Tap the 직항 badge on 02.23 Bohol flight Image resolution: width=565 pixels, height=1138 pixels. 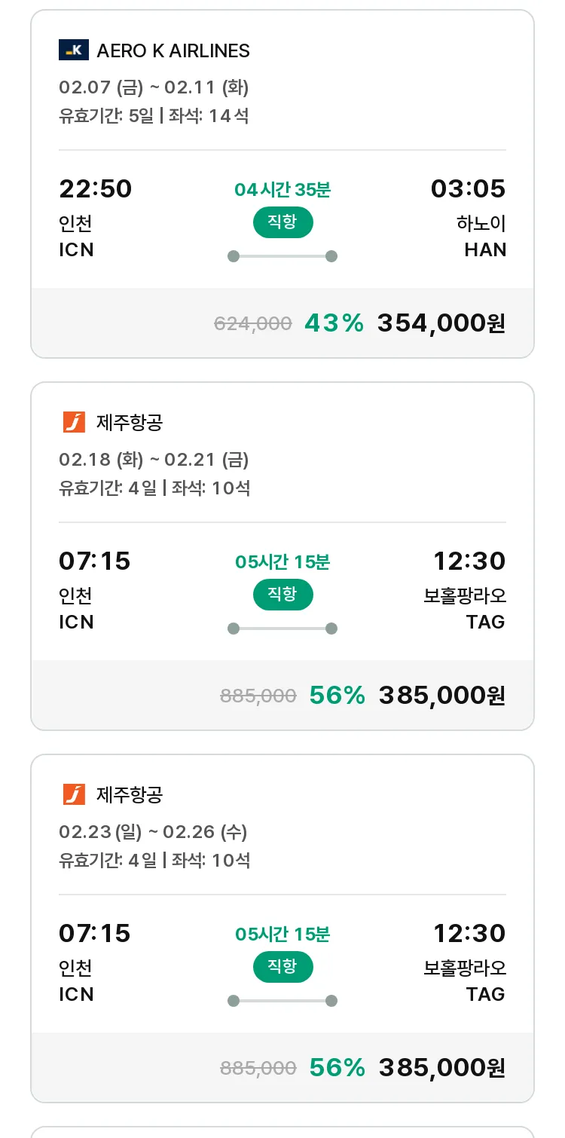pos(282,967)
